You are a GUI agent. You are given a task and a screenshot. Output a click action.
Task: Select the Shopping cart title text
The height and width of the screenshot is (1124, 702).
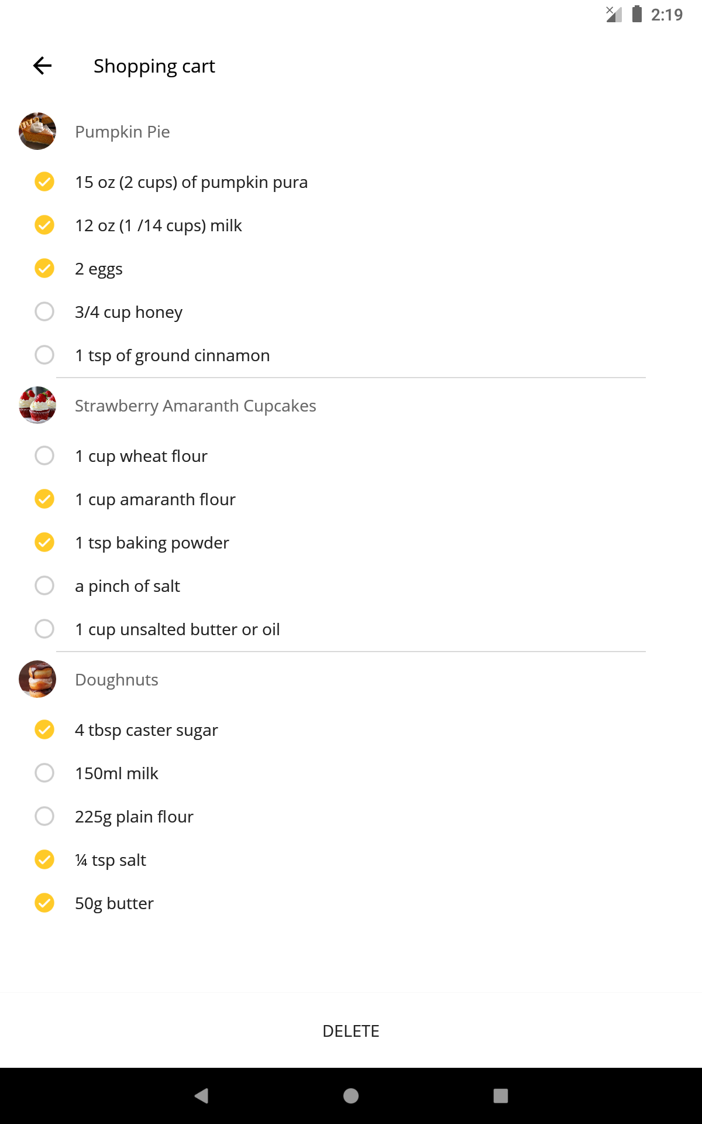[x=154, y=66]
